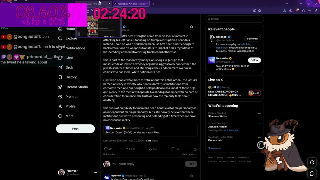This screenshot has width=320, height=180.
Task: Open more options for Doomsdale trend
Action: (259, 137)
